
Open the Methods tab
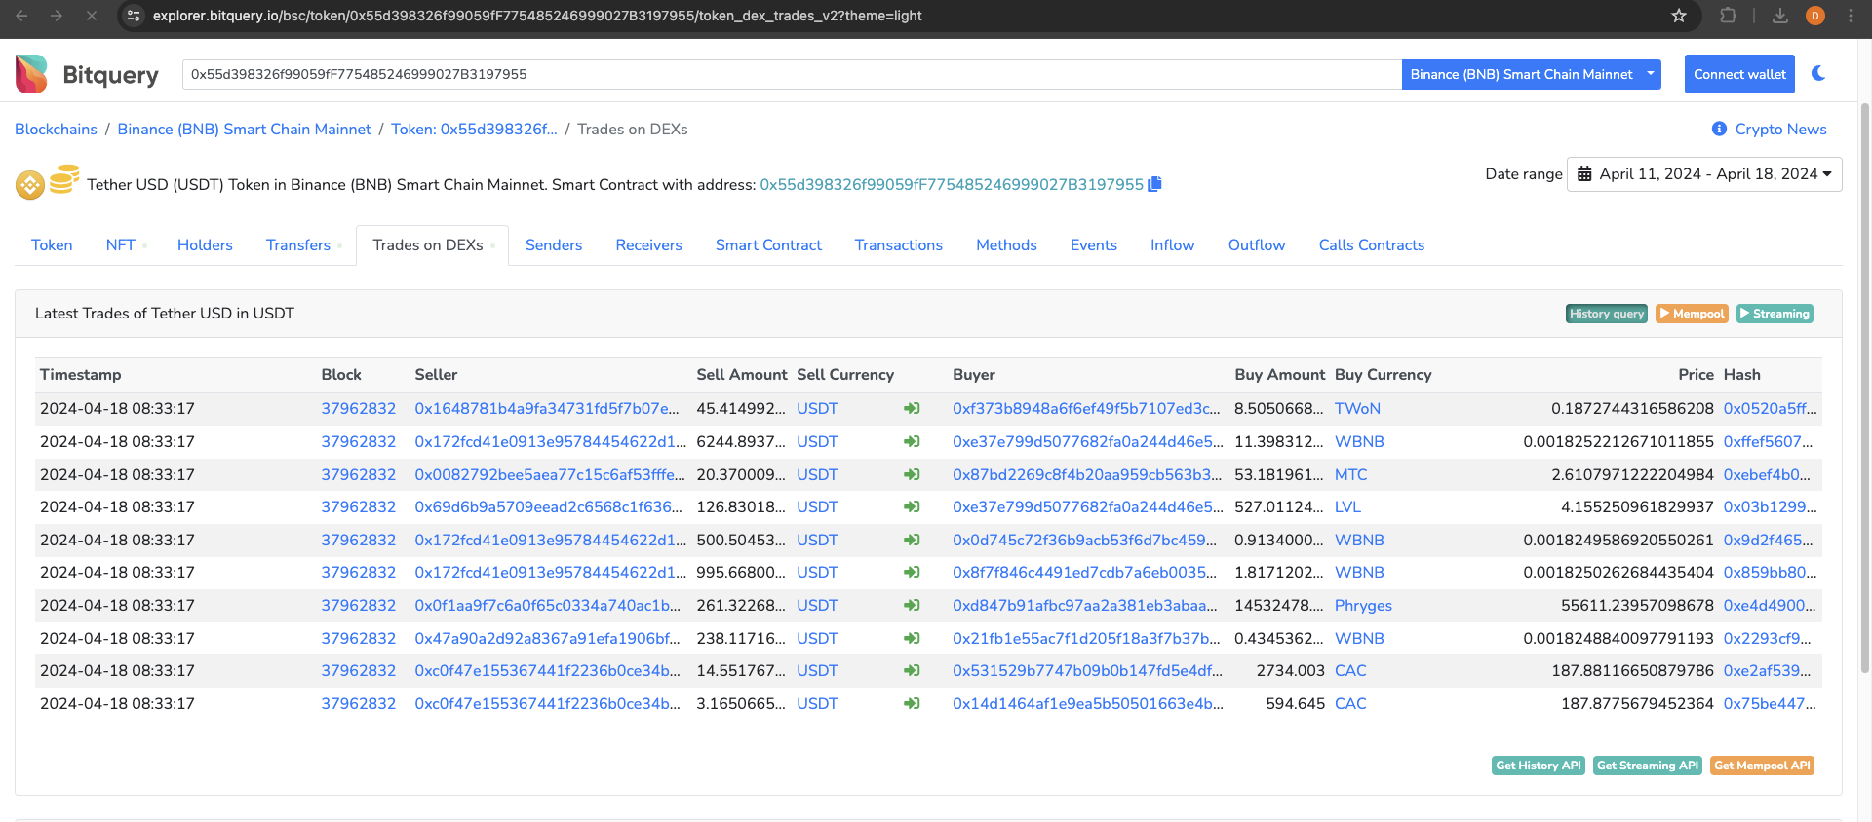(1006, 245)
